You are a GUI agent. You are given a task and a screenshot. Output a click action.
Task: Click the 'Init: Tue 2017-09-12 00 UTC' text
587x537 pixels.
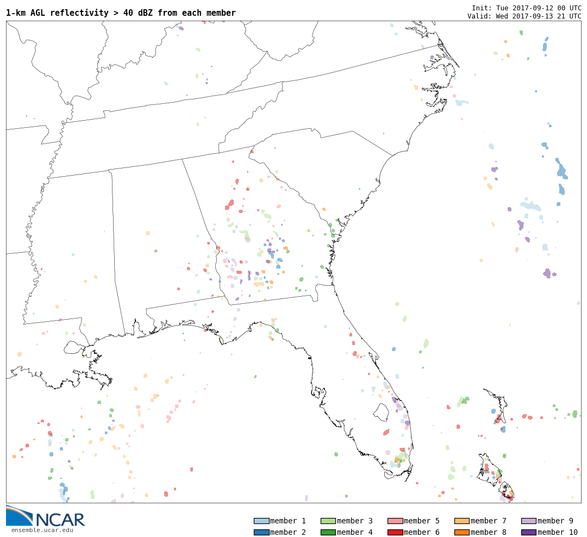526,8
